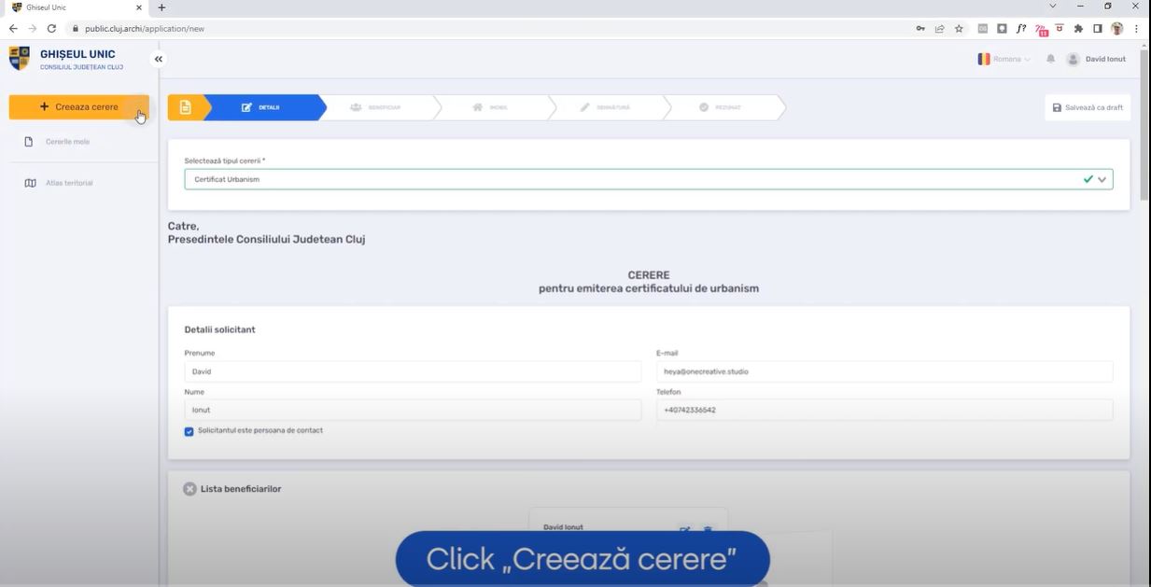The height and width of the screenshot is (587, 1151).
Task: Close the Ghiseul Unic browser tab
Action: (139, 7)
